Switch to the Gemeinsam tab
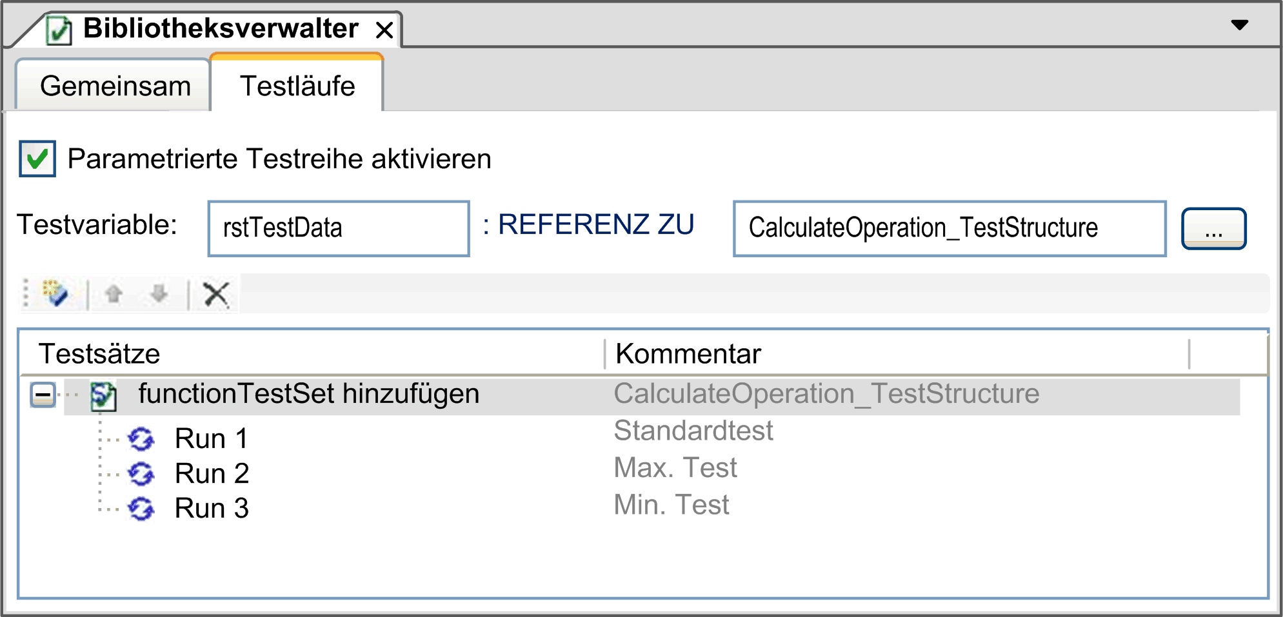Screen dimensions: 1283x617 (115, 84)
